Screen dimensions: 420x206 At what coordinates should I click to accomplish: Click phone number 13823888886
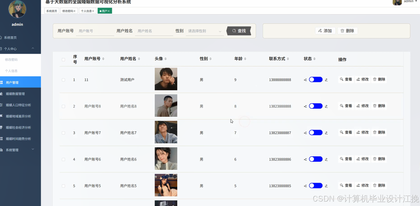coord(280,159)
